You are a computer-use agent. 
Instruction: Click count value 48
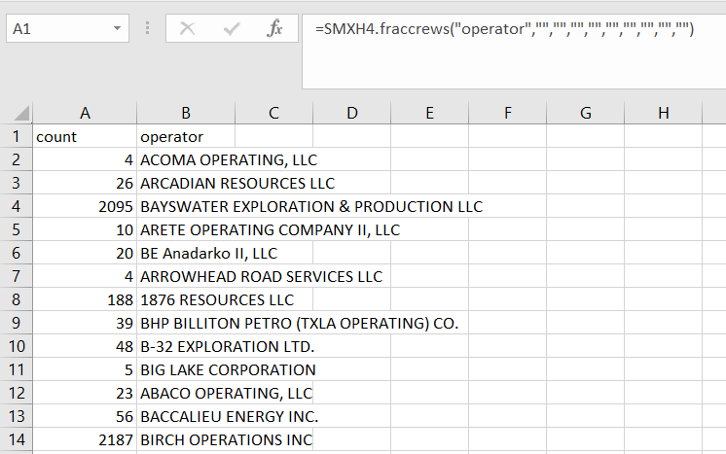coord(125,347)
